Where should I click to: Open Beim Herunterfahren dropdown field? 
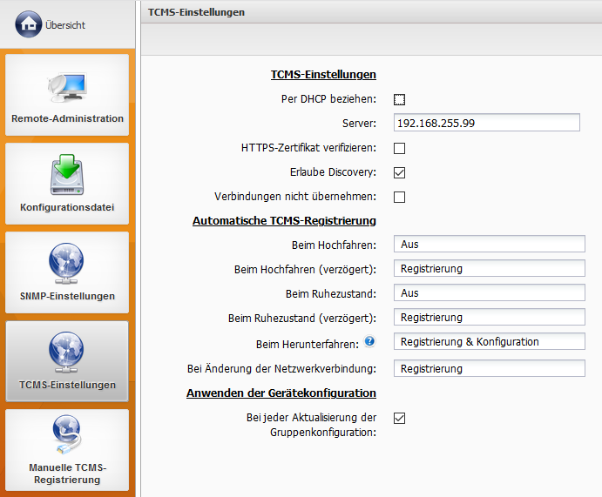tap(489, 342)
